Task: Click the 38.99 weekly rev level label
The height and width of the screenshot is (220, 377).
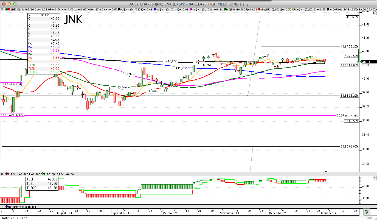Action: tap(12, 115)
